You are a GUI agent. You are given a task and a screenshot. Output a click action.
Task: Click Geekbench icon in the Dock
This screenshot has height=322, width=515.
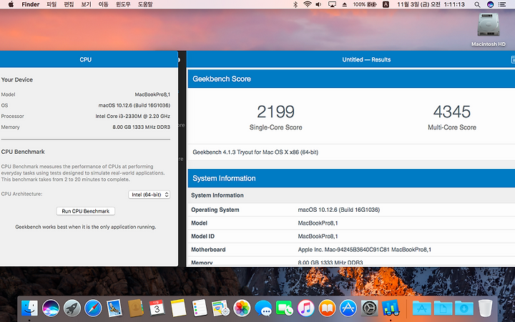391,308
